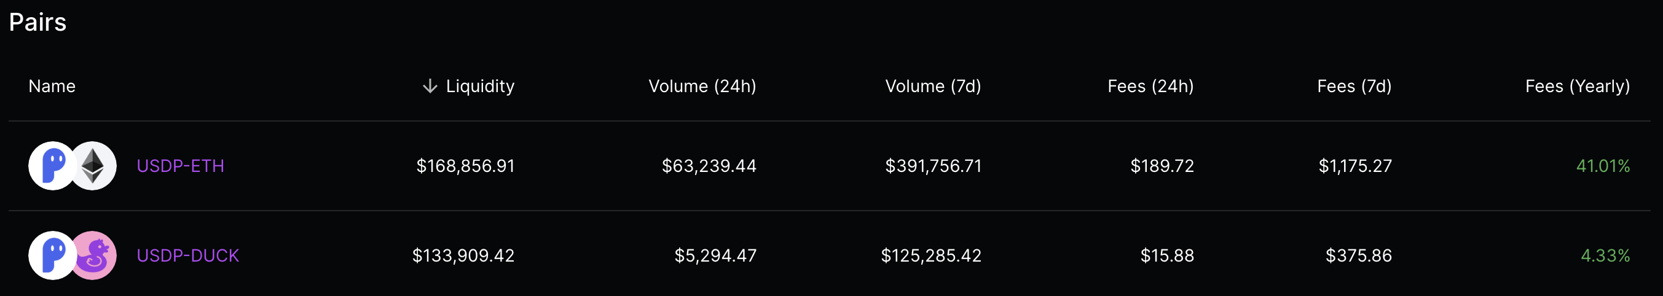The image size is (1663, 296).
Task: Select the 41.01% yearly fees value
Action: point(1603,166)
